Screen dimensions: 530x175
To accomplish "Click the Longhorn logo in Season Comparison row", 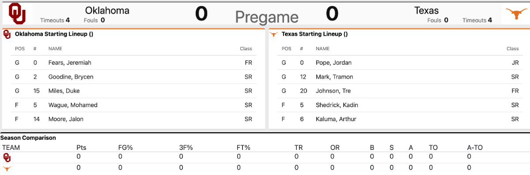I will [7, 168].
